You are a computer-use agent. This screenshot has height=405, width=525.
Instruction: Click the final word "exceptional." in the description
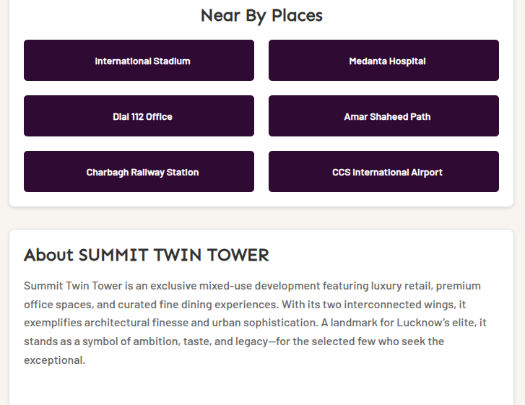pyautogui.click(x=54, y=360)
